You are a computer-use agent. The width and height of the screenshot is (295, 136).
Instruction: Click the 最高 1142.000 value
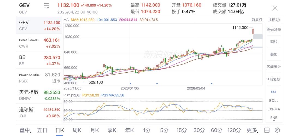point(145,5)
